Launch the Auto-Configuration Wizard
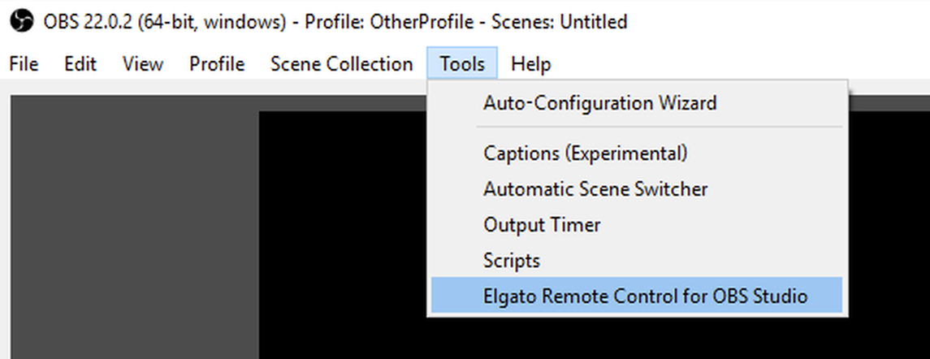 click(x=599, y=103)
